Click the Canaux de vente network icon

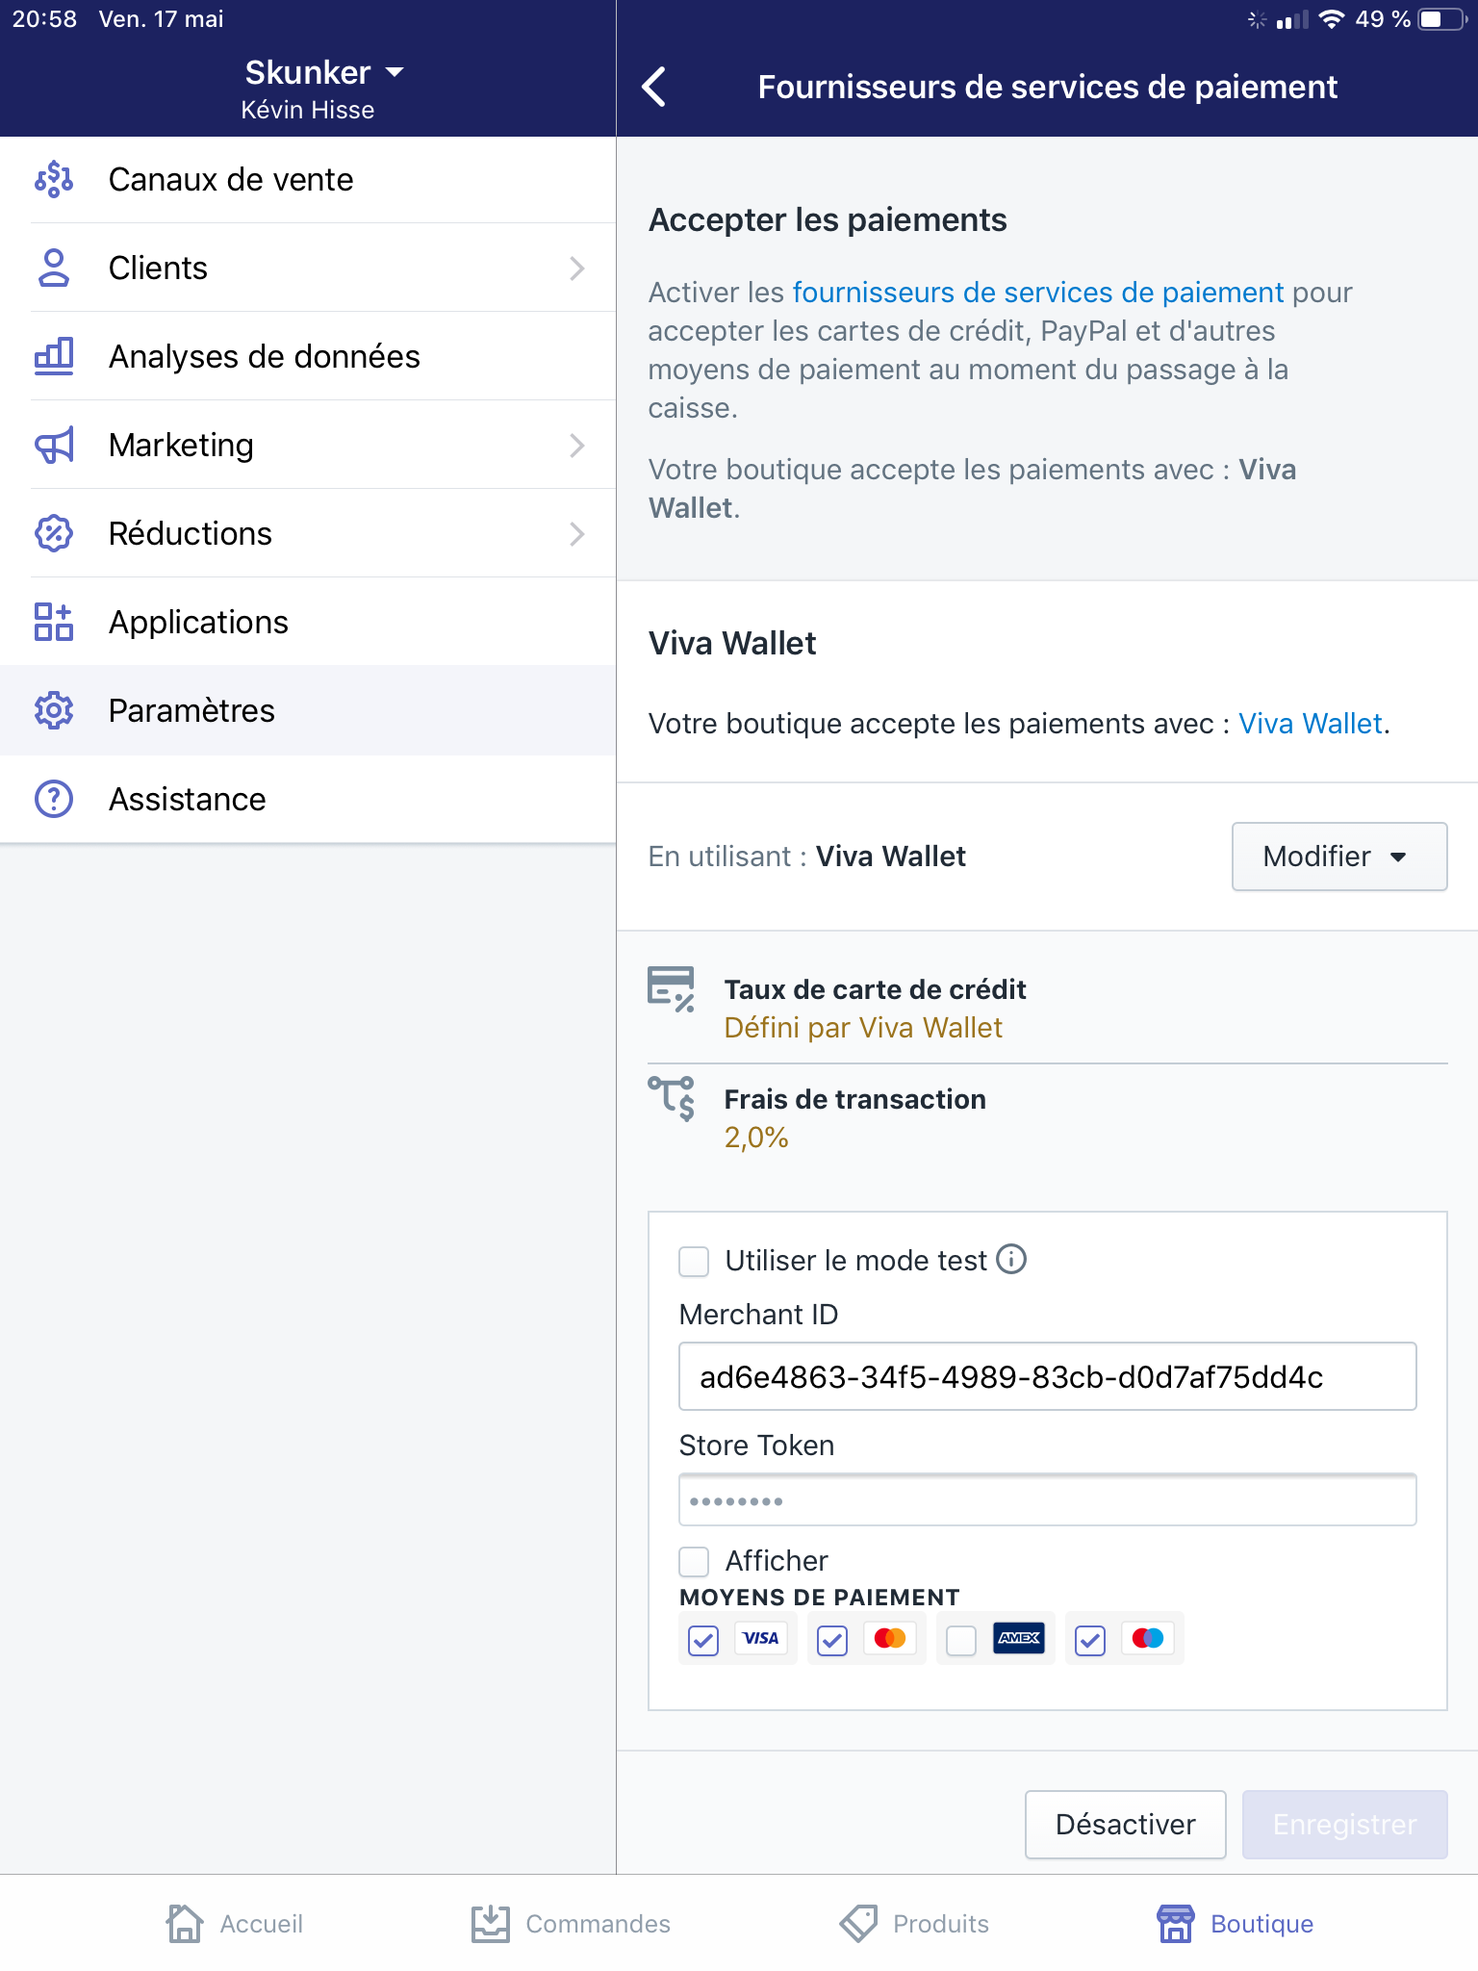(55, 179)
